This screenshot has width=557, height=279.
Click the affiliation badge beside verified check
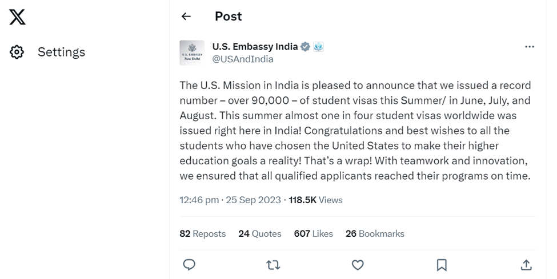(x=318, y=47)
